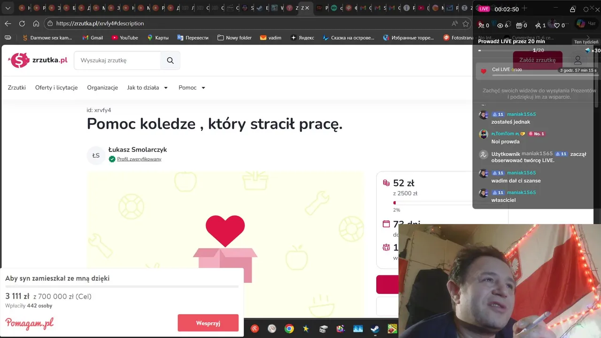Click the 'wadim dał ci szanse' chat message
Screen dimensions: 601x338
516,181
